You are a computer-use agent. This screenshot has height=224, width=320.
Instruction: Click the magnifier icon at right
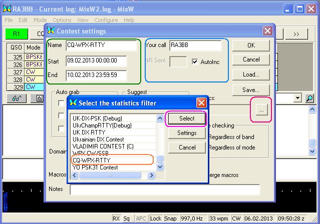(309, 98)
